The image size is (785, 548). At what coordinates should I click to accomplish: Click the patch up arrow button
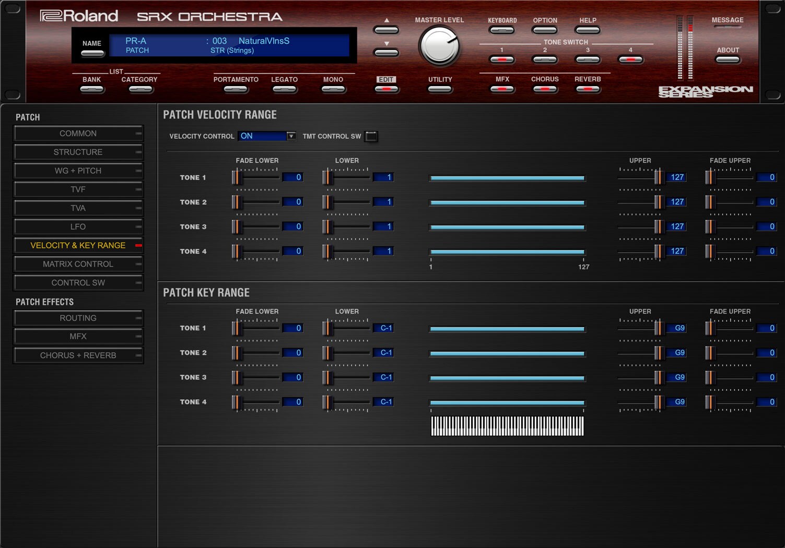pos(386,30)
